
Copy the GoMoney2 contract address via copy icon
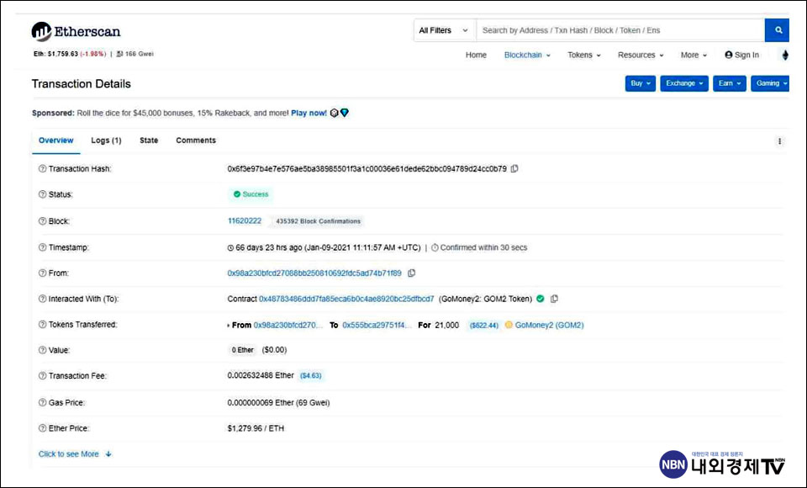[x=555, y=298]
